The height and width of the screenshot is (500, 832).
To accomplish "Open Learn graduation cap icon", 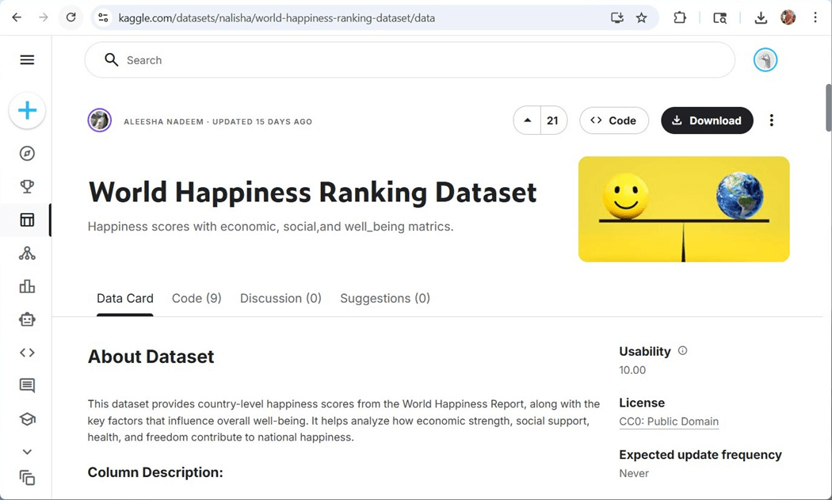I will pos(27,419).
